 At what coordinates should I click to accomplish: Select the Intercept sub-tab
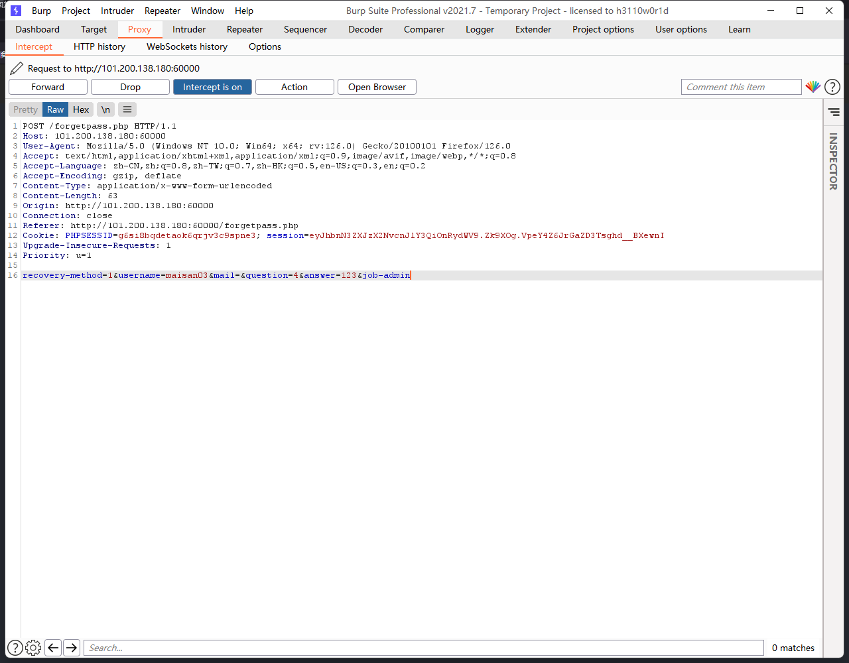34,46
